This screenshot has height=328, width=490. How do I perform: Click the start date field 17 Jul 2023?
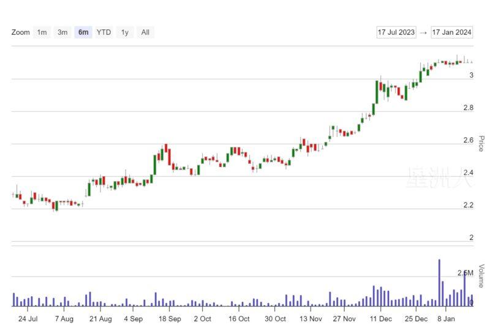tap(396, 32)
